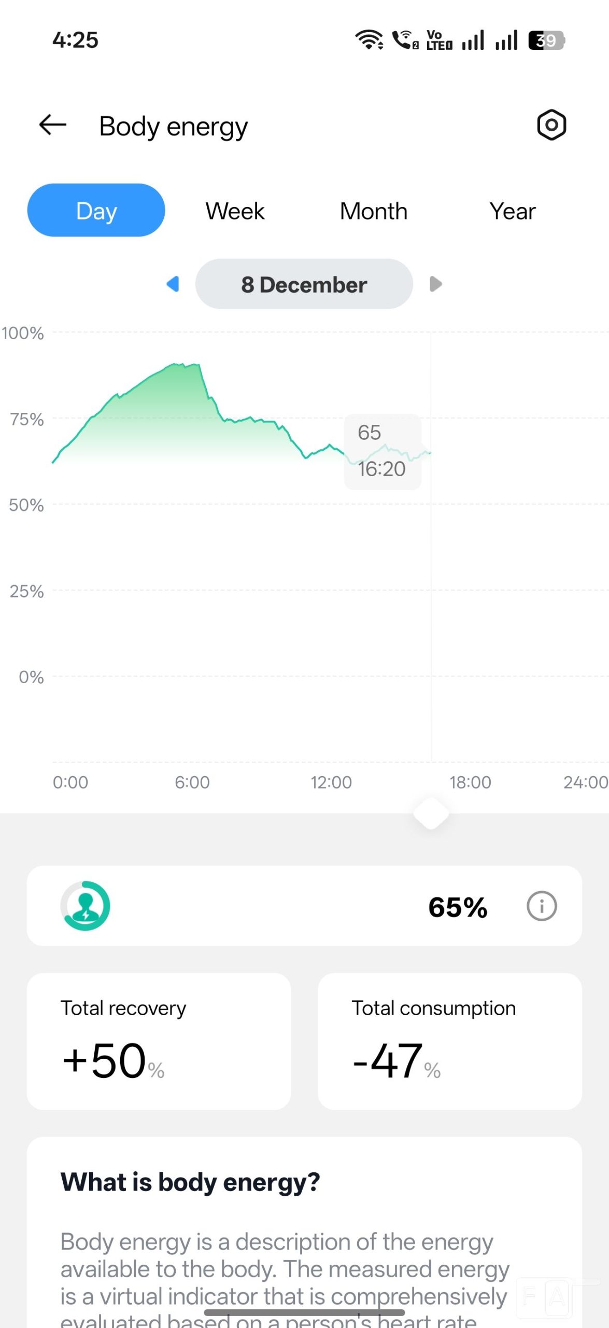609x1328 pixels.
Task: Tap the back arrow icon
Action: [x=53, y=125]
